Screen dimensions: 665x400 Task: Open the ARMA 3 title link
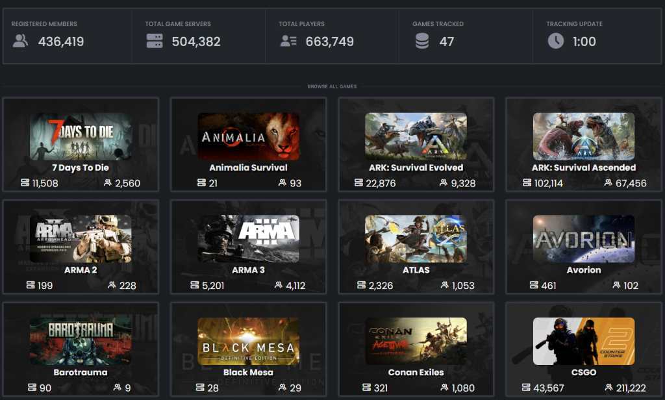(249, 269)
